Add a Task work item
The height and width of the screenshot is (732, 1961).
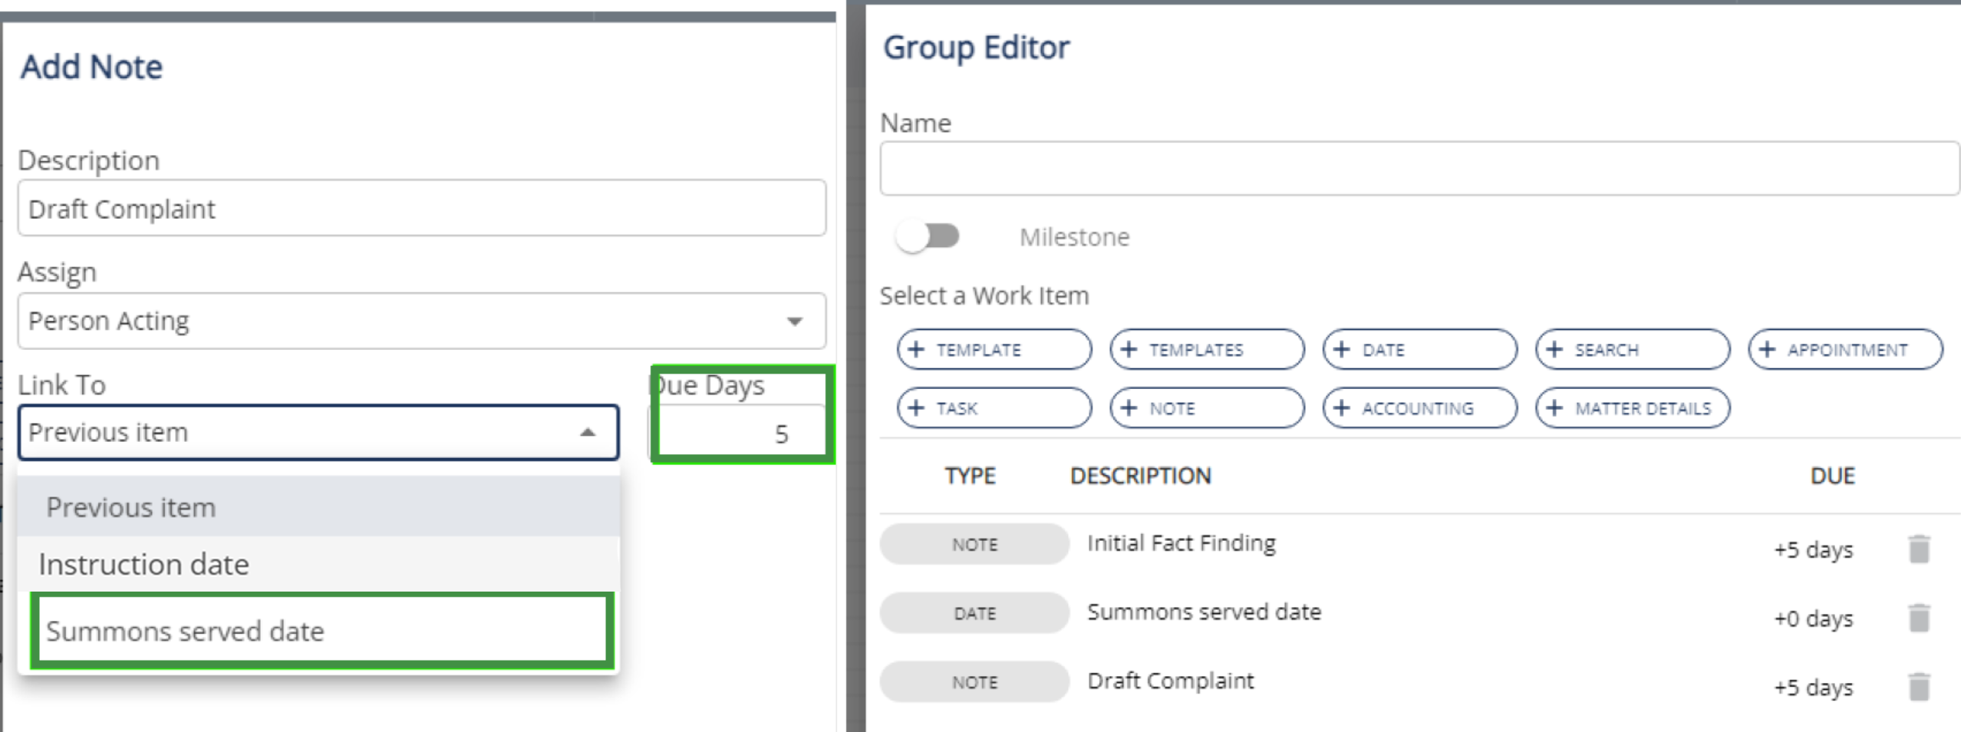[x=994, y=408]
